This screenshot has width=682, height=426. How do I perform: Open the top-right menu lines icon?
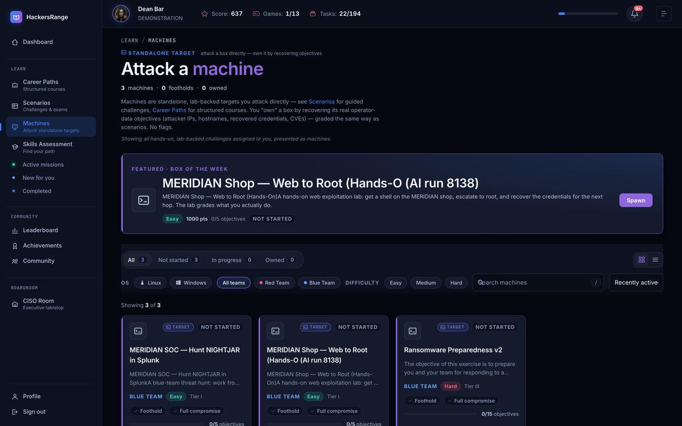[x=664, y=14]
